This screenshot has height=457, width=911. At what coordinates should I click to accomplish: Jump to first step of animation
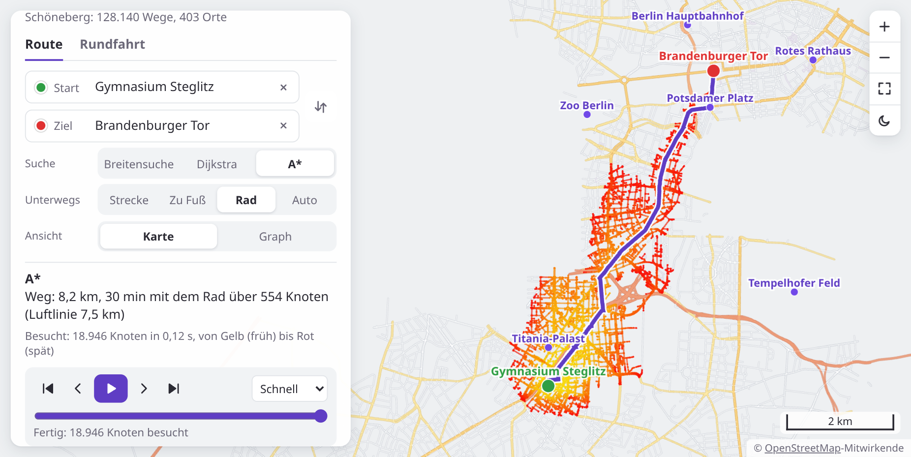(48, 389)
